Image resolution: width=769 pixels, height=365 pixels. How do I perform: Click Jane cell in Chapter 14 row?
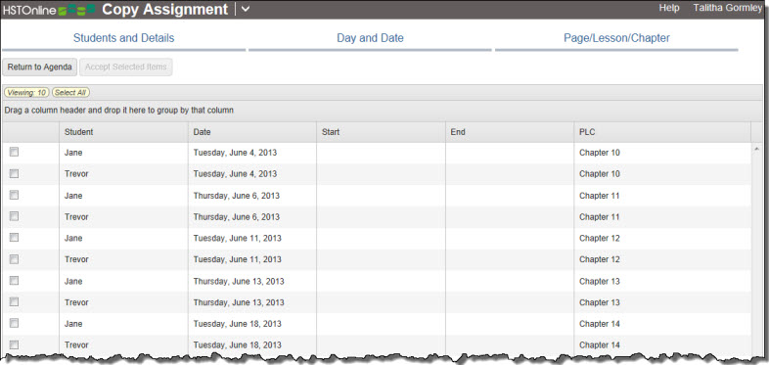tap(123, 323)
